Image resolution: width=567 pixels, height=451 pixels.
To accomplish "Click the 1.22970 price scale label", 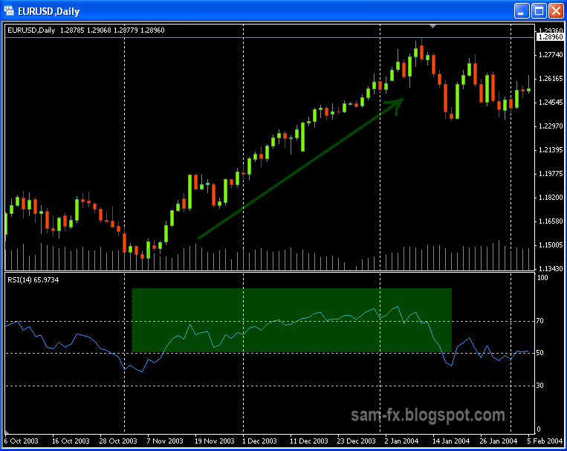I will 551,126.
